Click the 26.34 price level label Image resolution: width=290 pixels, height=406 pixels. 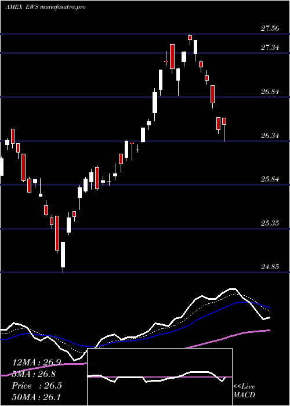click(270, 136)
